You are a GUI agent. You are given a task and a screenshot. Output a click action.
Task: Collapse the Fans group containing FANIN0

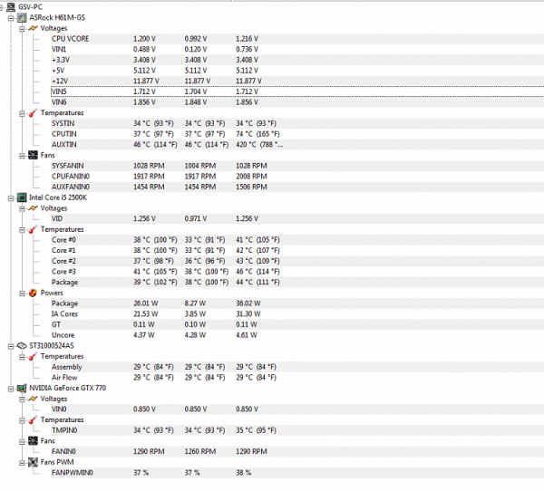pyautogui.click(x=22, y=441)
